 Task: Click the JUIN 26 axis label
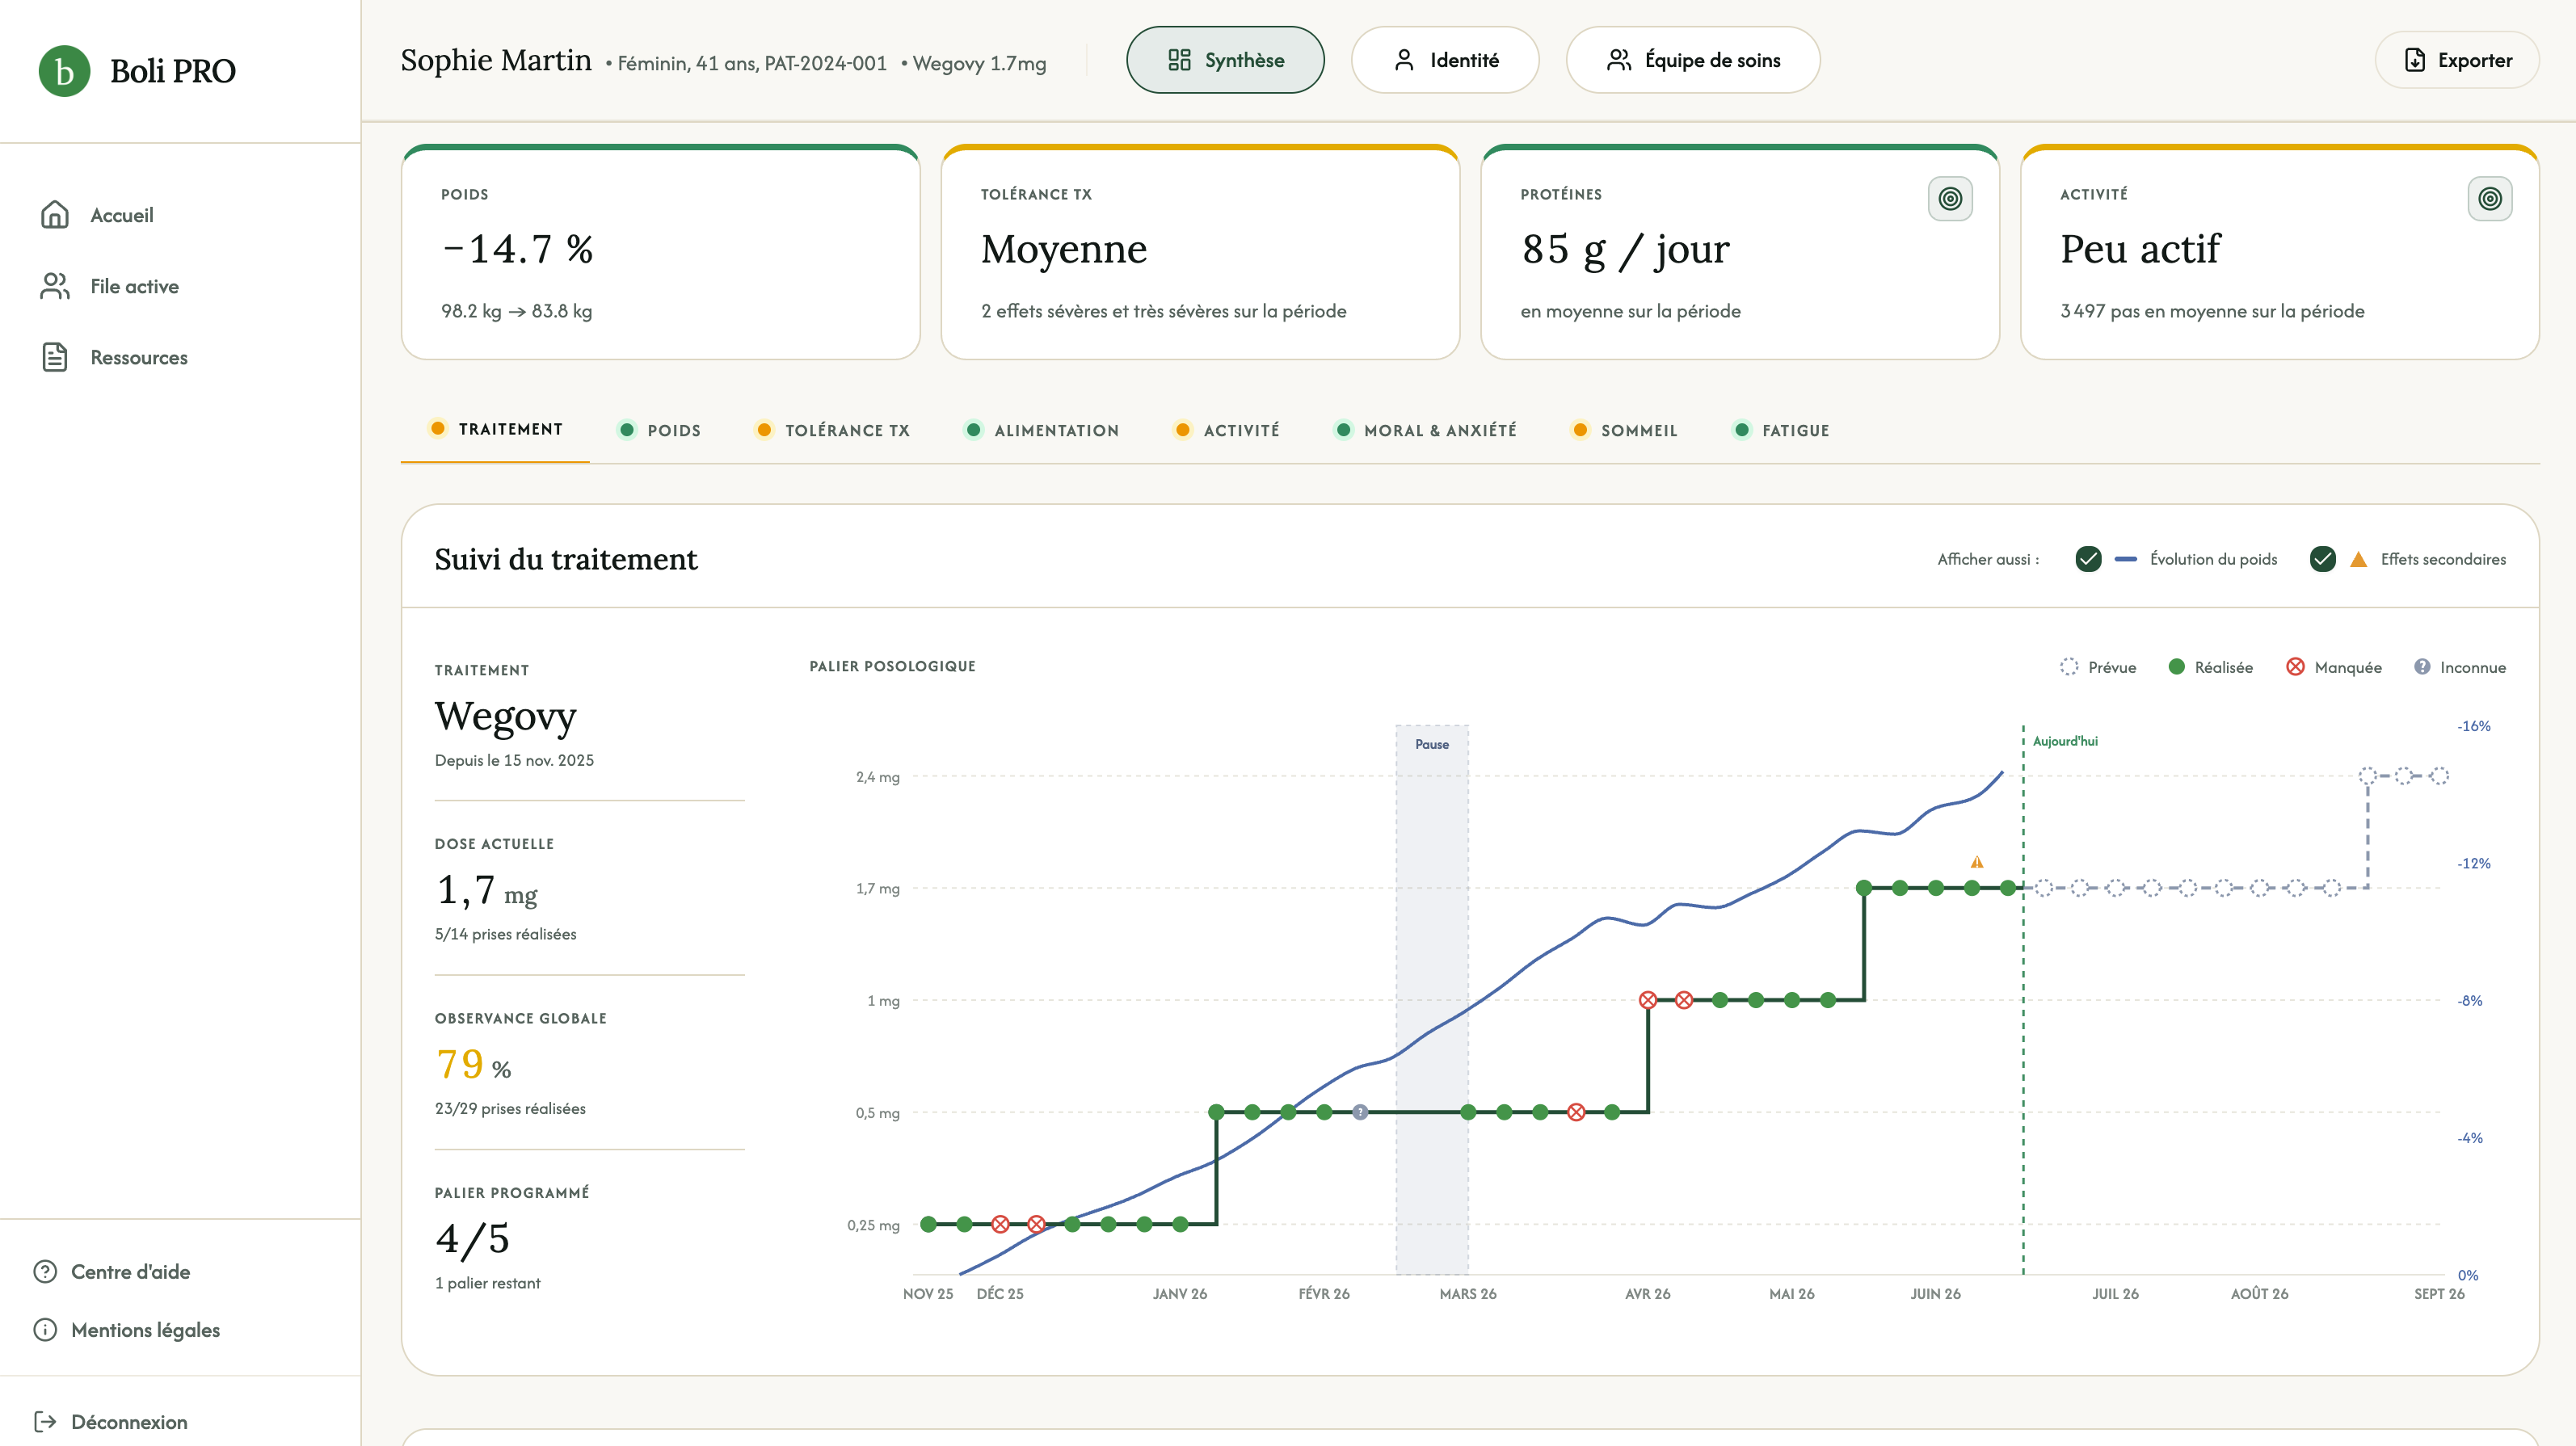(1936, 1294)
